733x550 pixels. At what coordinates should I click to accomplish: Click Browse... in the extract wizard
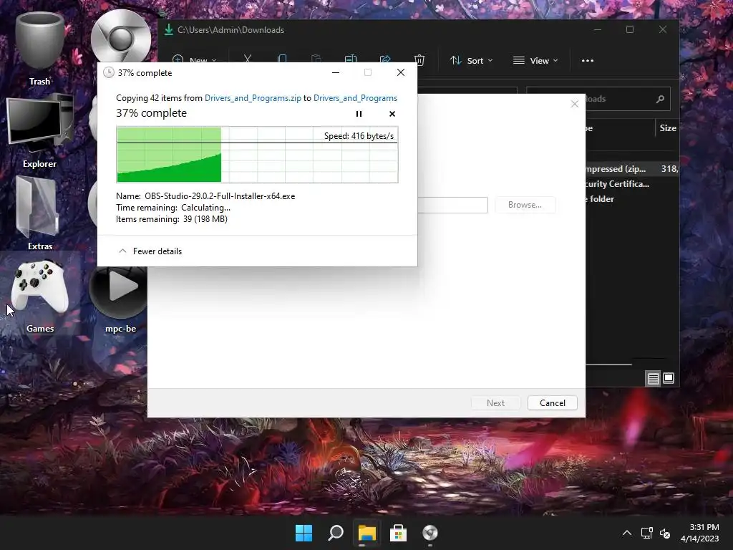click(x=525, y=205)
